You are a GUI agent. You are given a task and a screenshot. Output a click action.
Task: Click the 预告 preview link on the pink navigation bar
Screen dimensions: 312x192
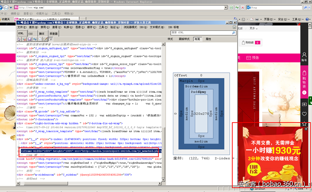click(x=255, y=58)
